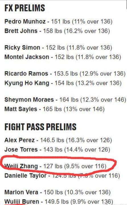Click the 158 lbs weight value
Image resolution: width=127 pixels, height=205 pixels.
coord(53,31)
